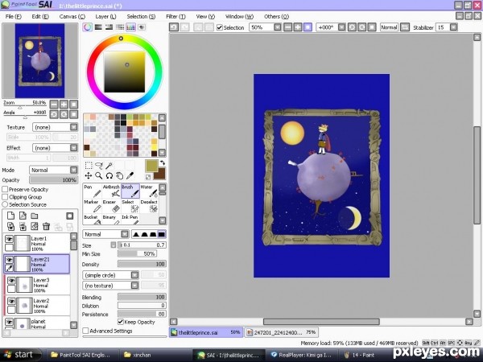Select the Selection Source radio button
Viewport: 483px width, 362px height.
5,204
